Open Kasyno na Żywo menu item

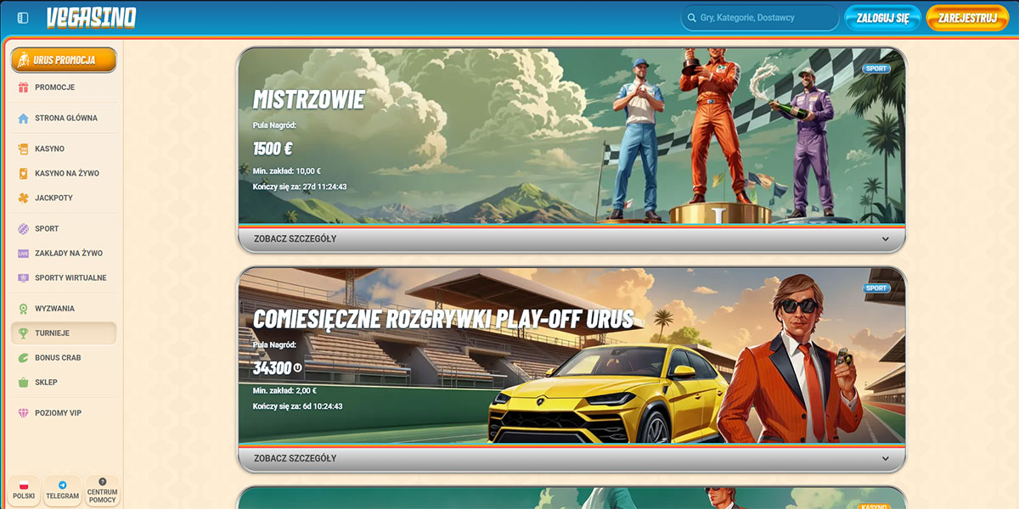[x=66, y=173]
